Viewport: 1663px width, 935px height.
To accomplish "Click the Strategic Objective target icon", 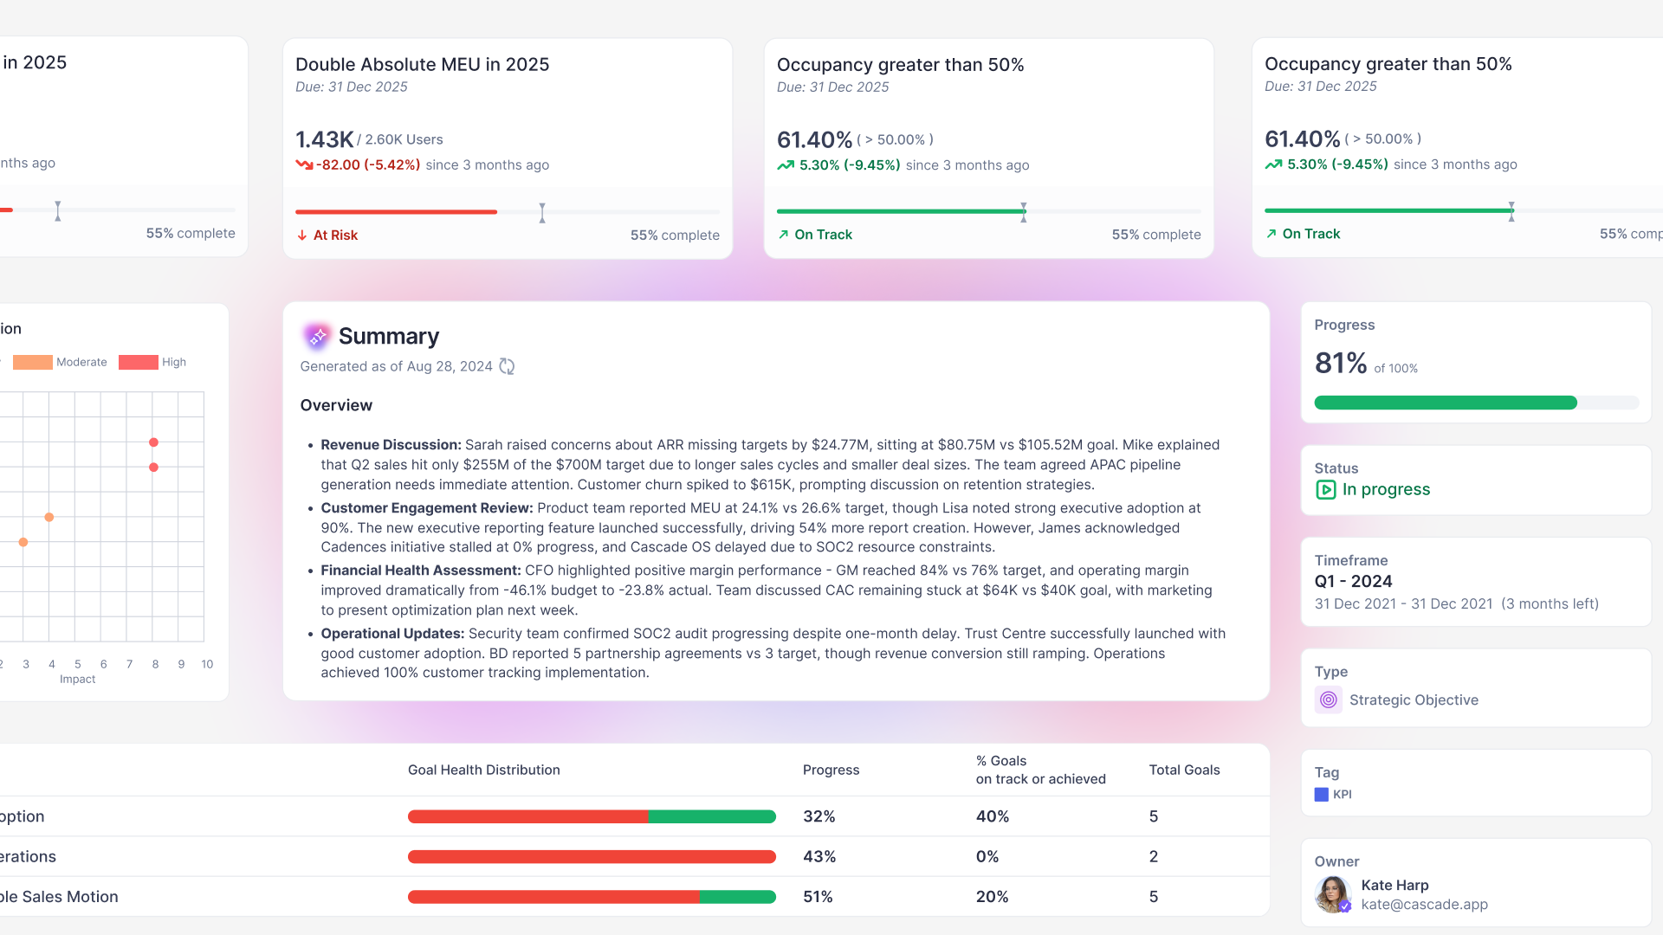I will 1328,700.
